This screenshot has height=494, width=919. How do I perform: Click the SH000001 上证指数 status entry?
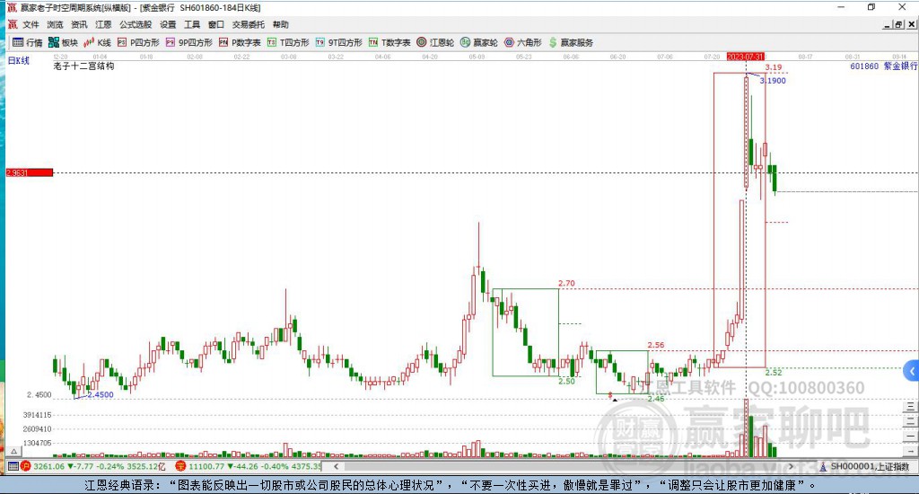870,466
